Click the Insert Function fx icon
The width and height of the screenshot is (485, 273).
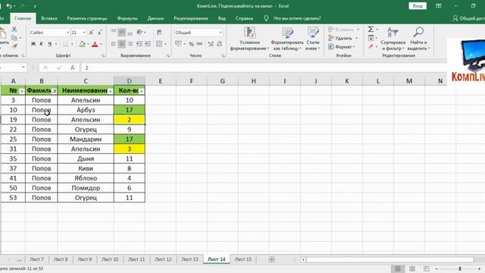(73, 67)
